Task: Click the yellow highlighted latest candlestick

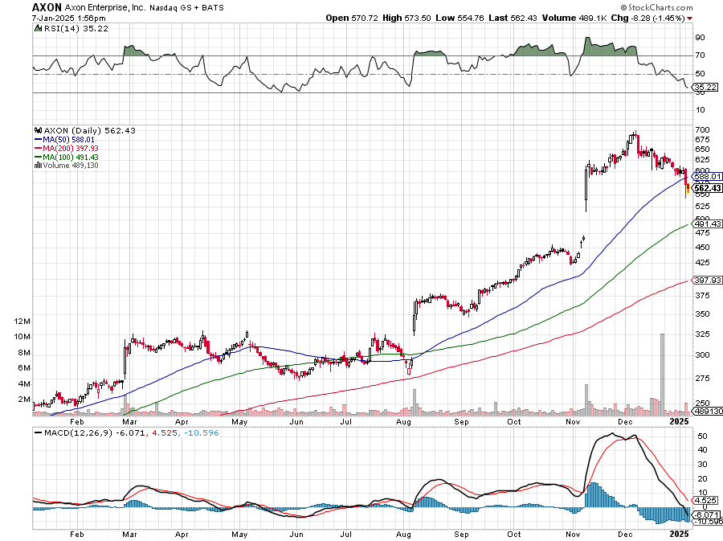Action: [x=688, y=190]
